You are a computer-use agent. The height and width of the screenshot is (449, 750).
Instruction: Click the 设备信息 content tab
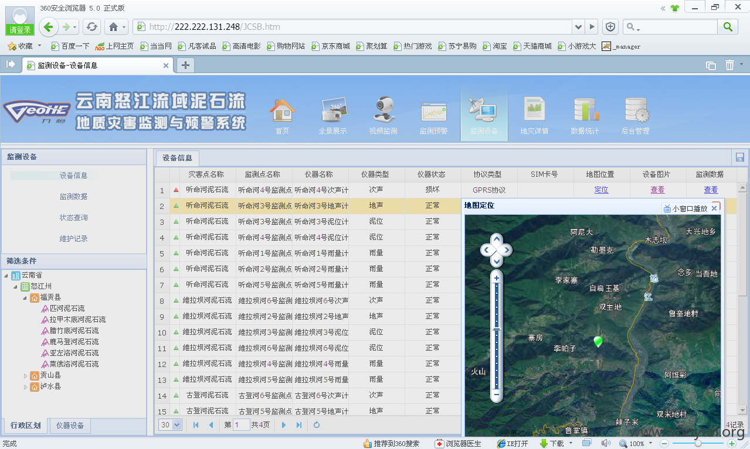[x=178, y=158]
